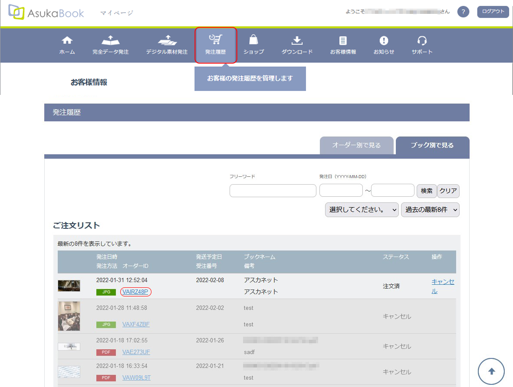513x387 pixels.
Task: Open the 過去の最新8件 dropdown
Action: (x=430, y=210)
